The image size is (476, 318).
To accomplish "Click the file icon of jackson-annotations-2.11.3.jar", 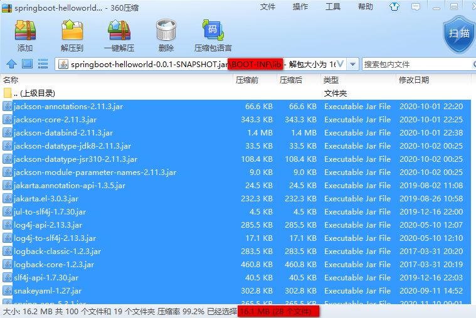I will (8, 106).
